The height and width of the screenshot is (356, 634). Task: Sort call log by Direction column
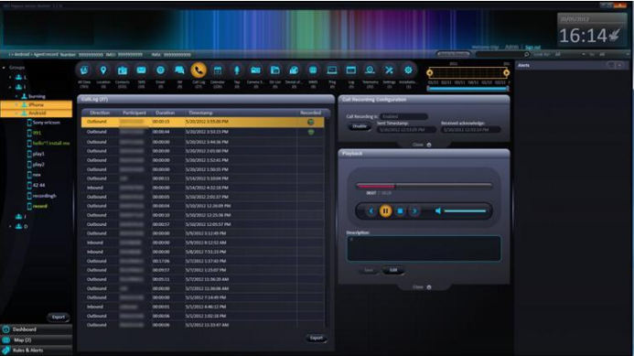tap(100, 113)
